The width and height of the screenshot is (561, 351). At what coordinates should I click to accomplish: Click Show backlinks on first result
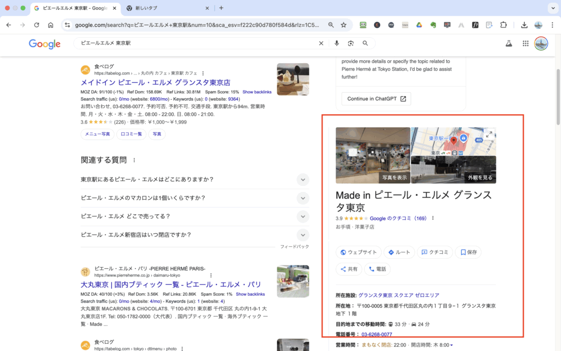click(x=257, y=92)
